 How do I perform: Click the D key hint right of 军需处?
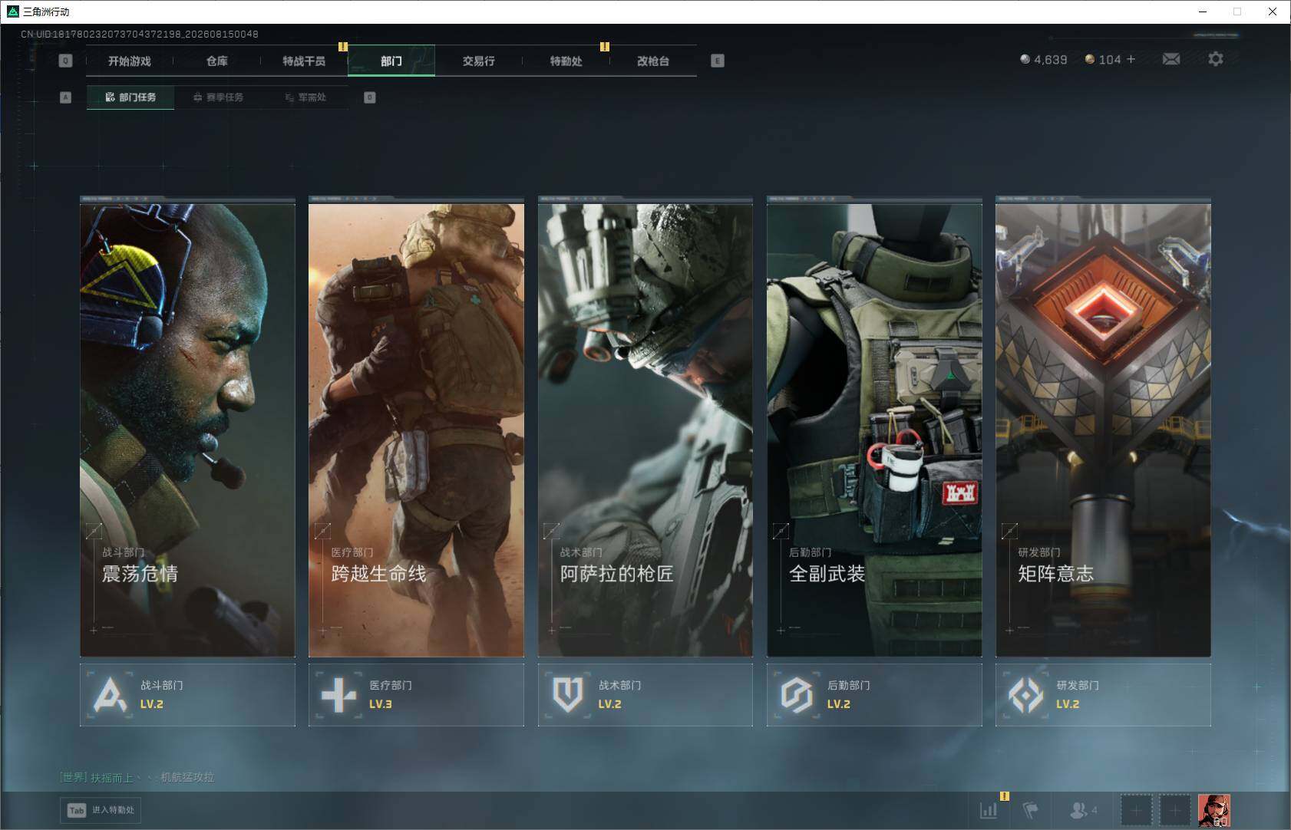click(x=369, y=97)
